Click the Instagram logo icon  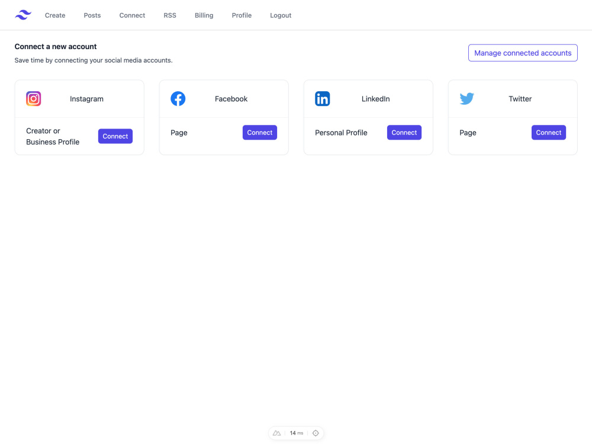click(x=34, y=98)
